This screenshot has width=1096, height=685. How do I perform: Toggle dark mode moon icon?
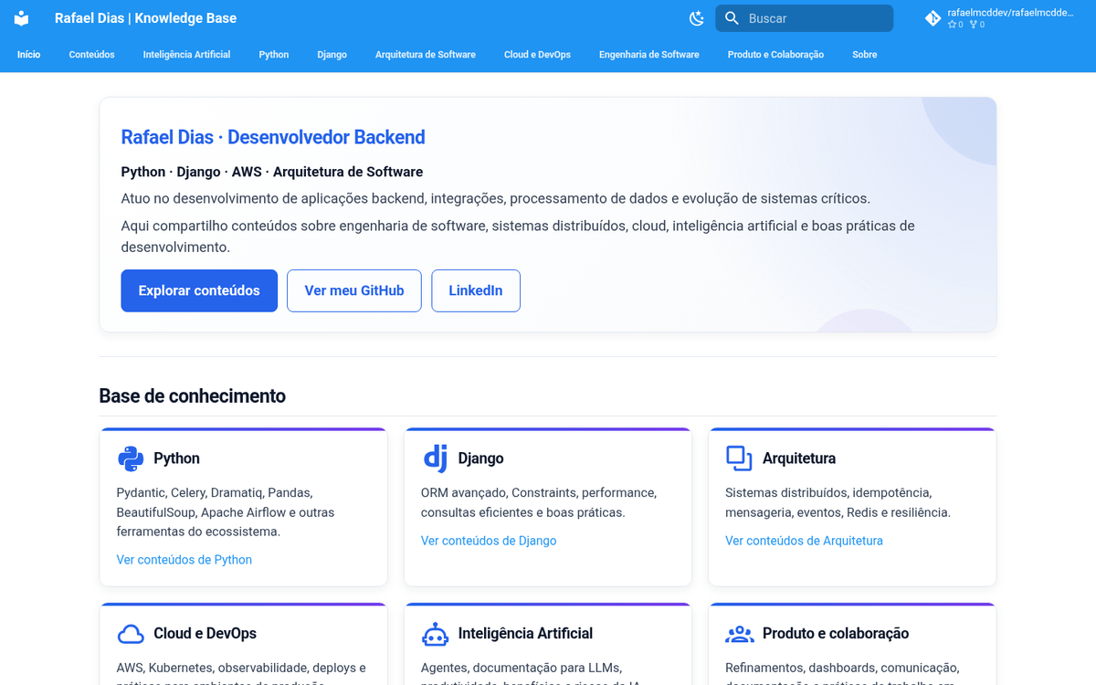[x=697, y=18]
